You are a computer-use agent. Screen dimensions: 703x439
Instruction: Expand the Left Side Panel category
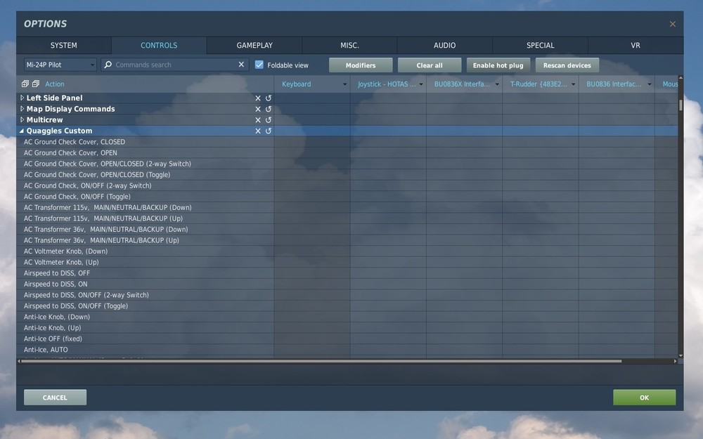tap(22, 98)
